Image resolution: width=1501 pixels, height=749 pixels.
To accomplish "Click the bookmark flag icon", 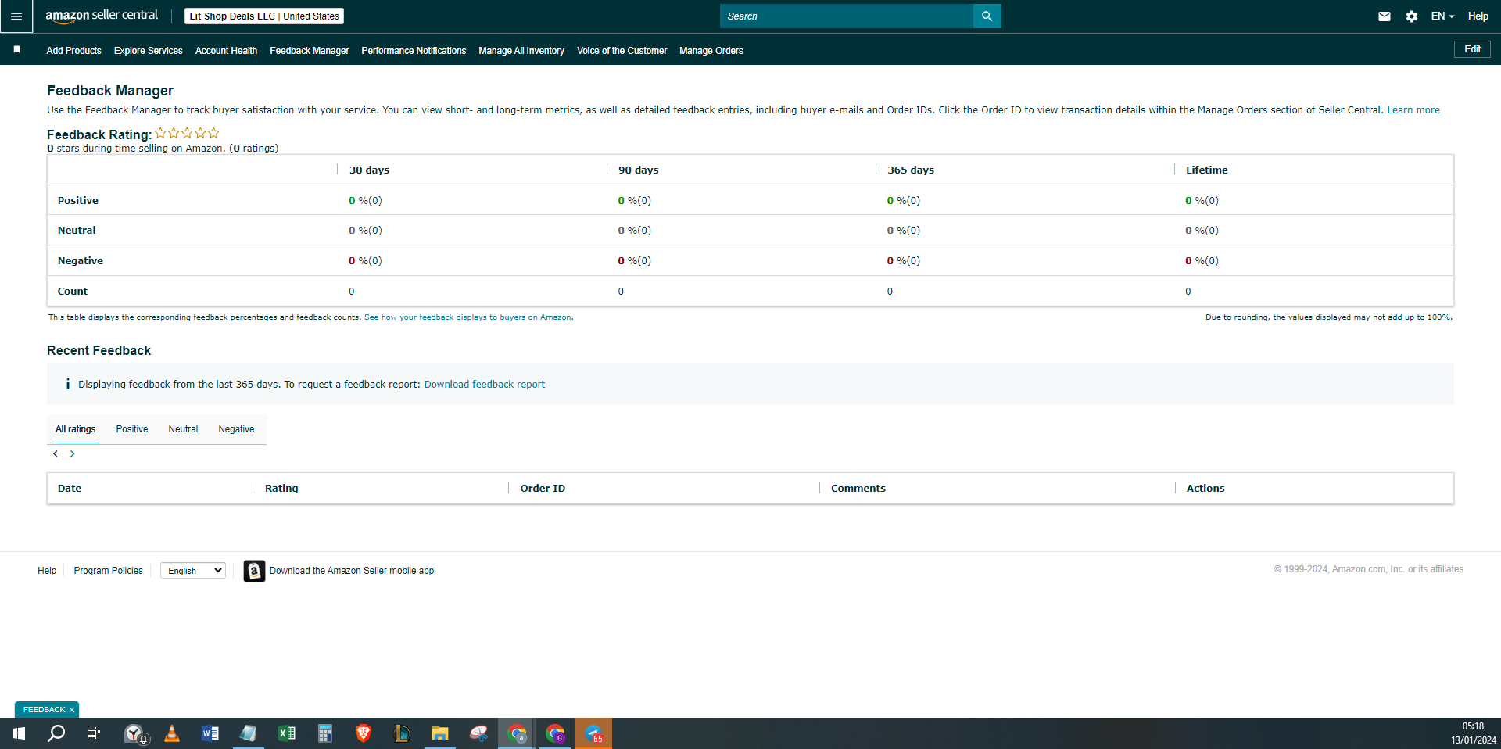I will (x=16, y=49).
